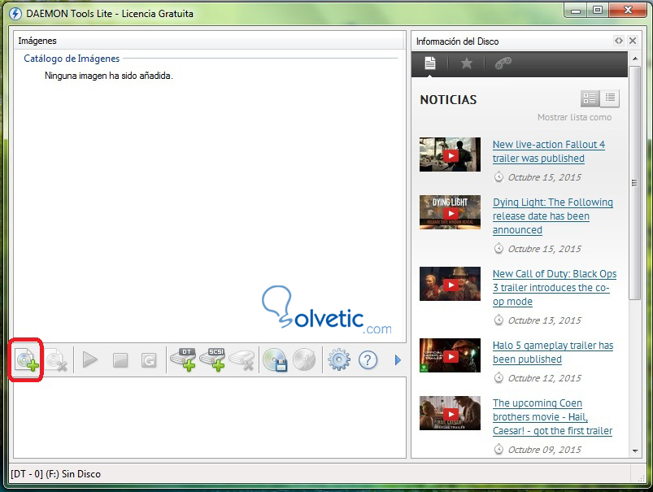Screen dimensions: 653x492
Task: Play the Hail Caesar video thumbnail
Action: [x=451, y=414]
